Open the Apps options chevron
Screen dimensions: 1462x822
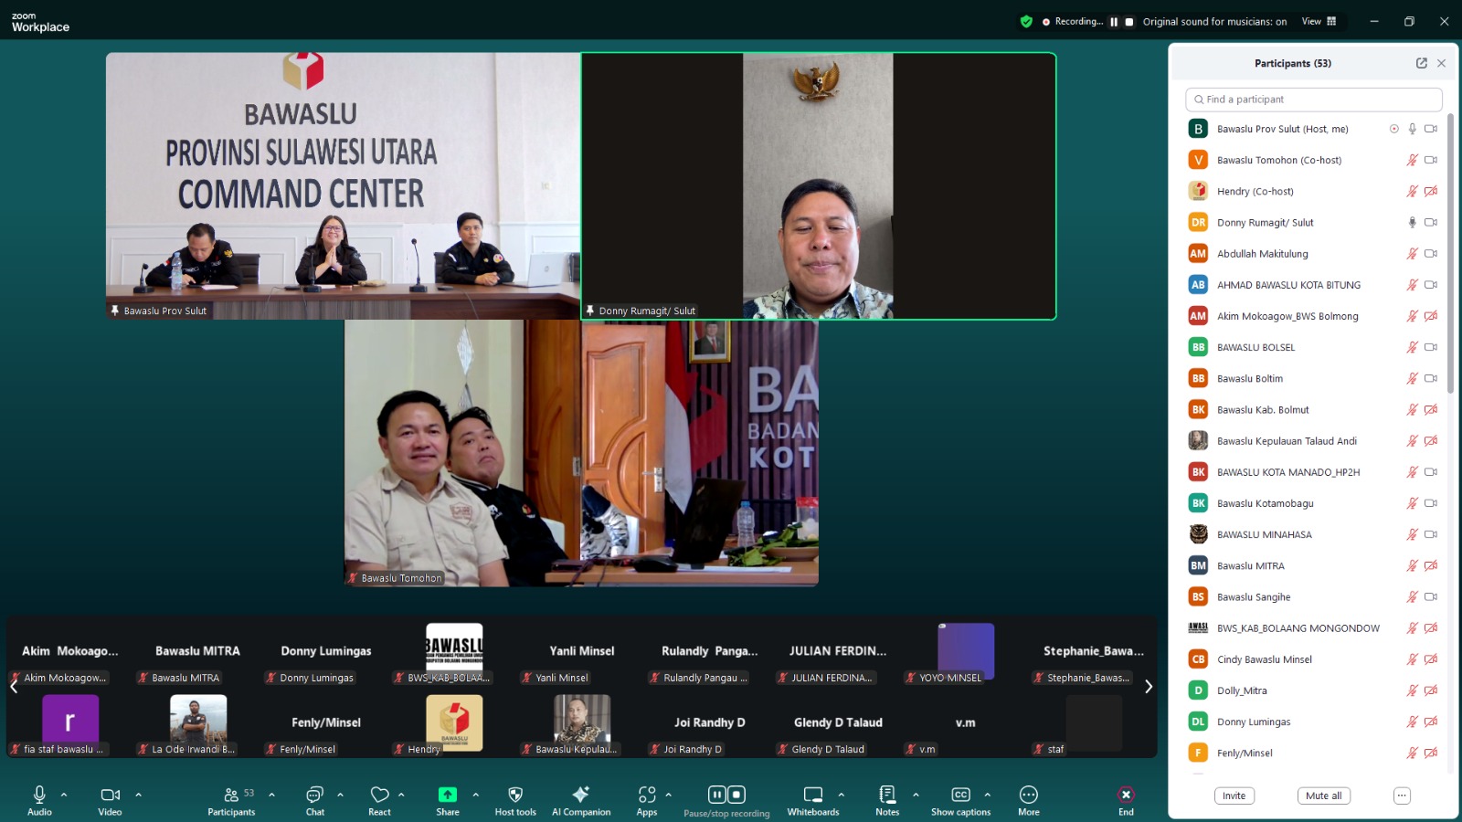[x=669, y=795]
